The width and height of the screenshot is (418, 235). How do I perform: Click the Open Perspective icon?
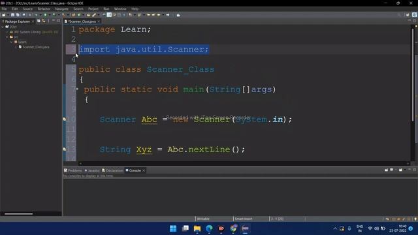(408, 15)
